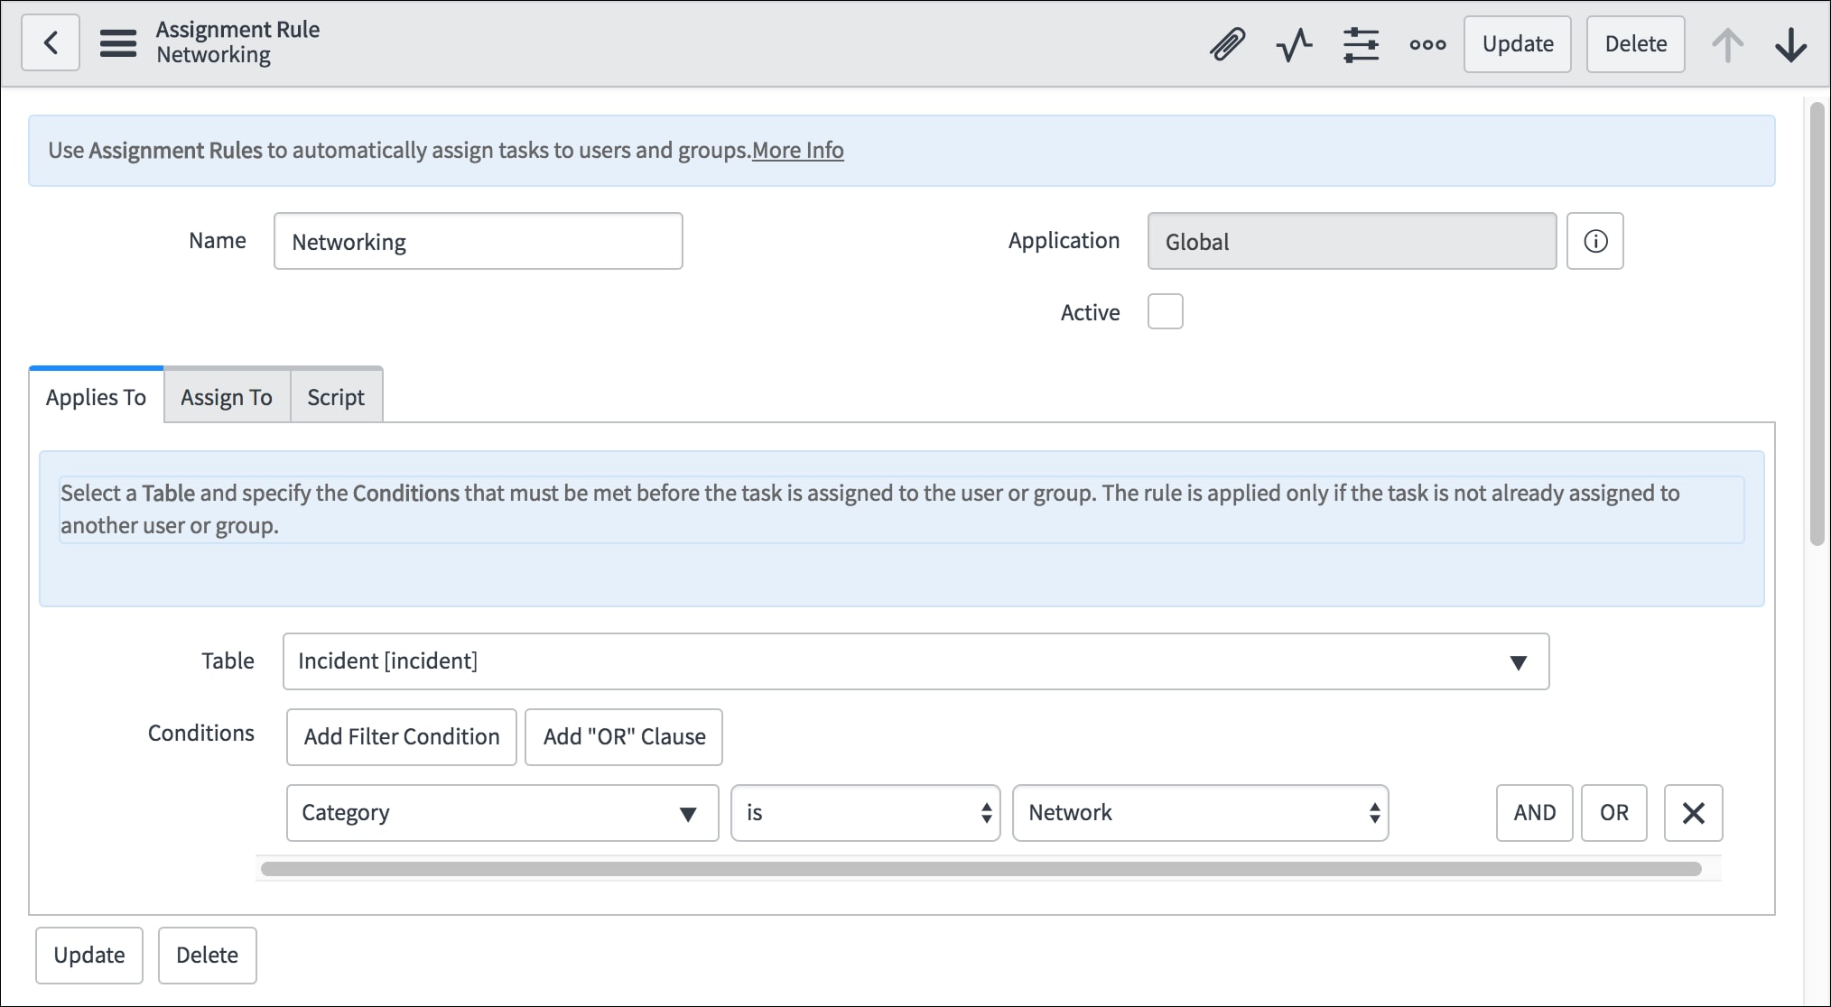Image resolution: width=1831 pixels, height=1007 pixels.
Task: Click the up arrow navigation icon
Action: coord(1727,42)
